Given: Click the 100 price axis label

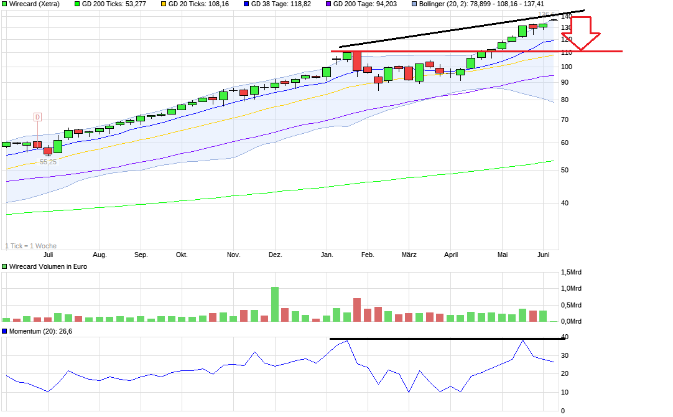Looking at the screenshot, I should [567, 67].
